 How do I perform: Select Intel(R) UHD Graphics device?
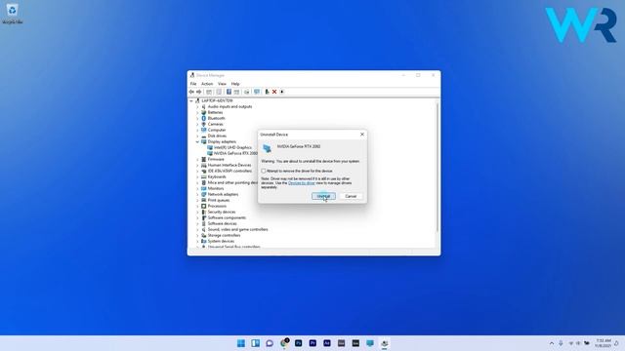click(x=232, y=147)
